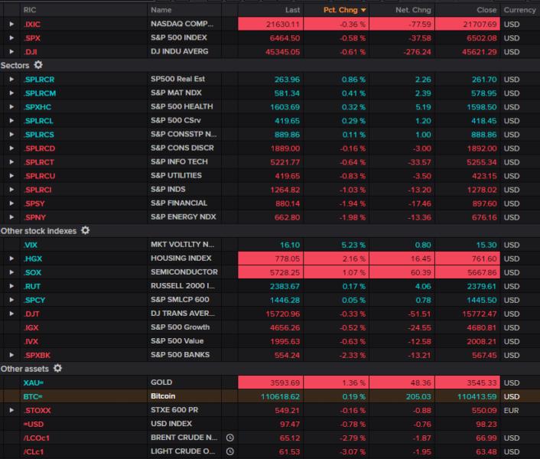The width and height of the screenshot is (540, 459).
Task: Open the =USD RIC link
Action: 34,424
